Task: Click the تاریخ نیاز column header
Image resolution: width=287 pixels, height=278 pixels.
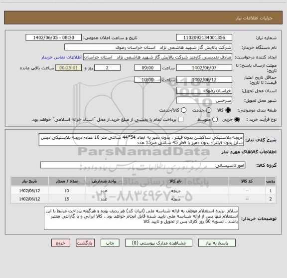Action: pyautogui.click(x=29, y=181)
